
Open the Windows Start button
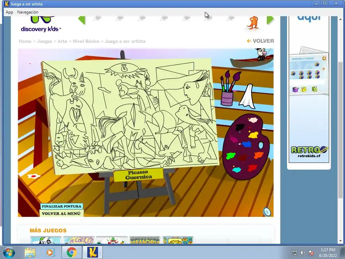[9, 252]
